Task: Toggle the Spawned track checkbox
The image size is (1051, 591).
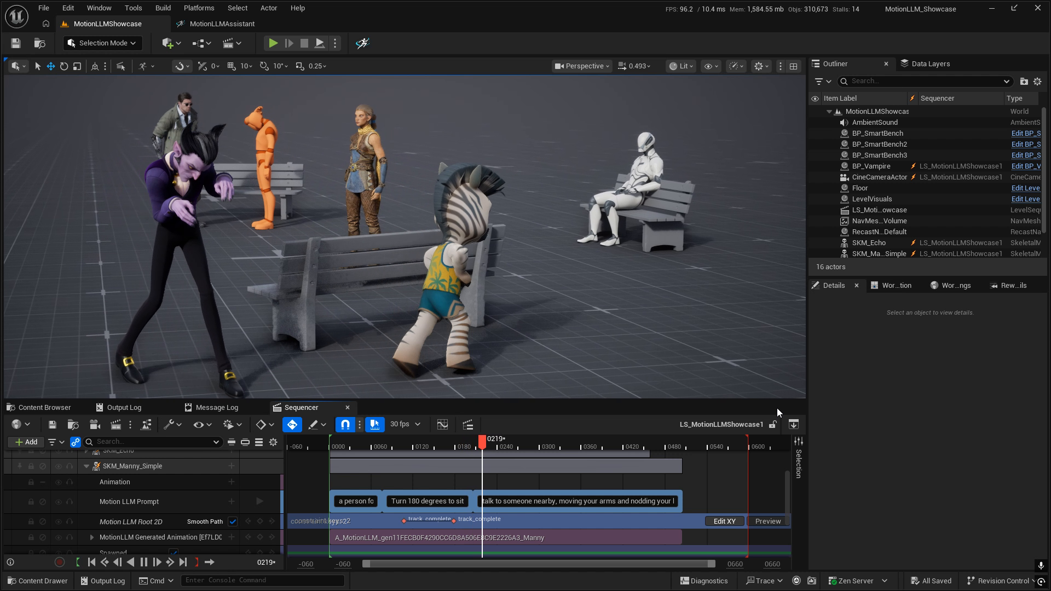Action: (x=174, y=553)
